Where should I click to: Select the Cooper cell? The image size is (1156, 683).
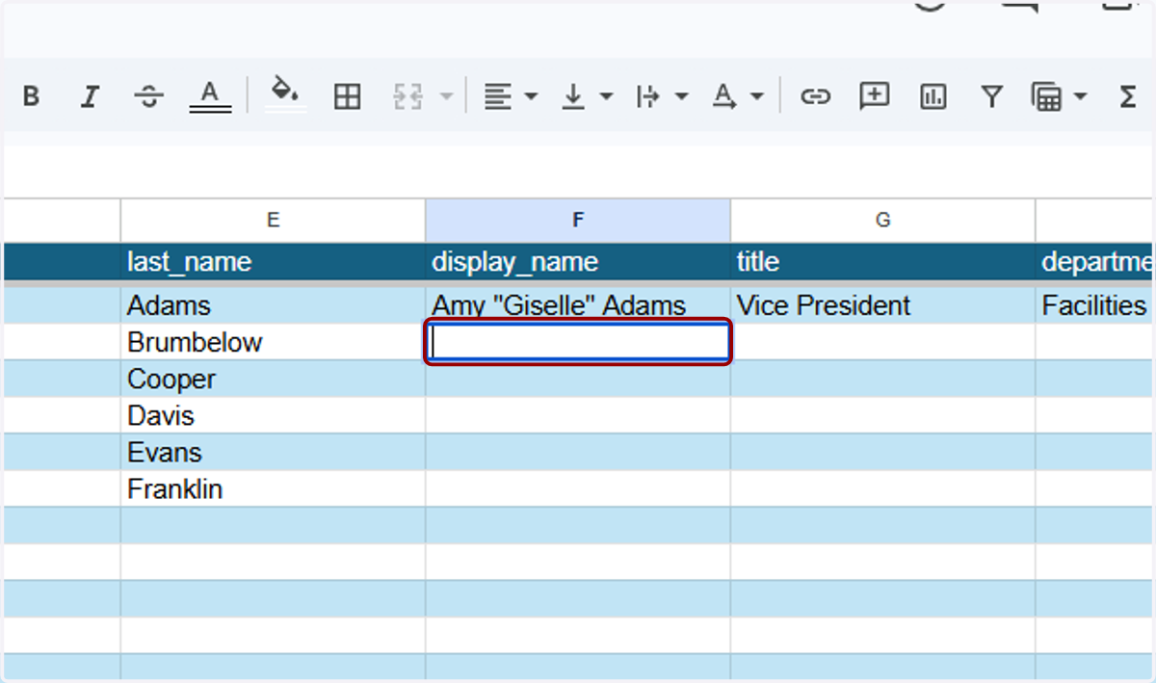point(273,380)
